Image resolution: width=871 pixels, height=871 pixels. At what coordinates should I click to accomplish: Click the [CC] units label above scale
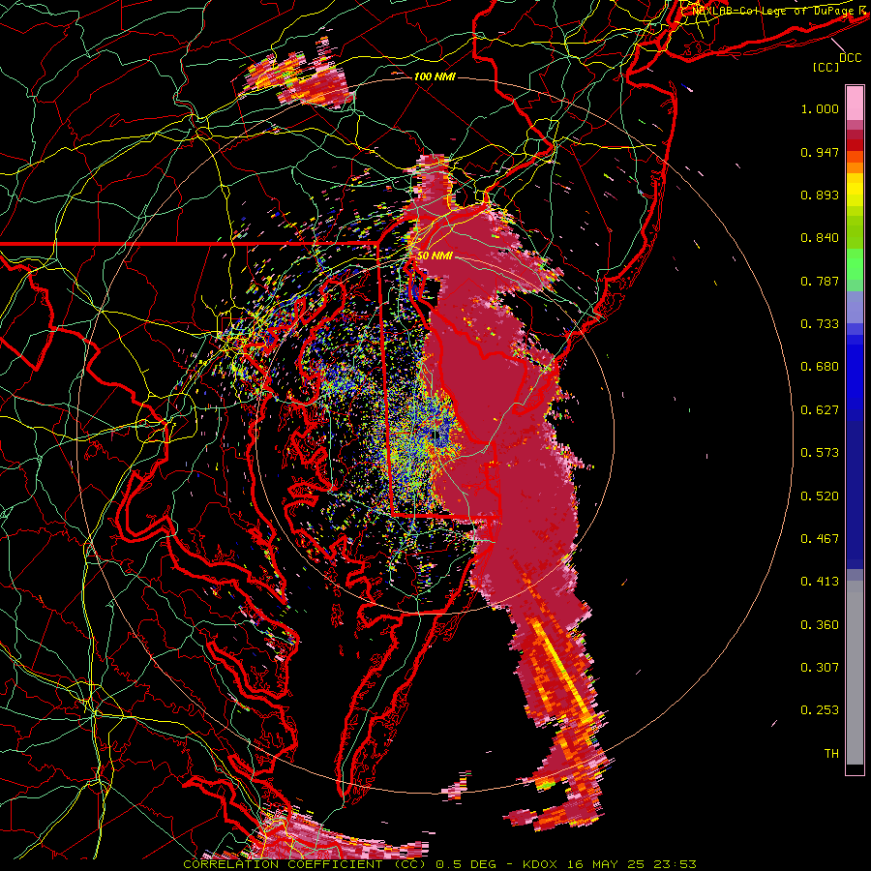[x=826, y=67]
